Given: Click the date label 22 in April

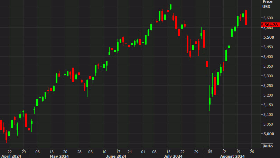Looking at the screenshot, I should click(x=10, y=152).
